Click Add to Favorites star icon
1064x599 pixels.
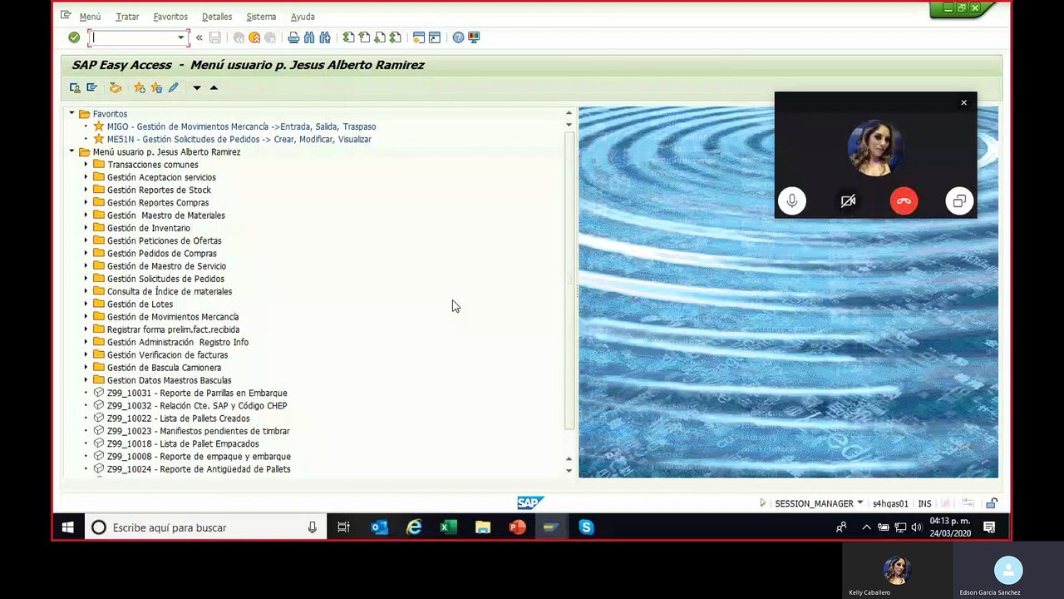[x=140, y=87]
